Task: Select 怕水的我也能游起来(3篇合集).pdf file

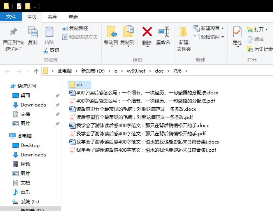Action: point(143,150)
